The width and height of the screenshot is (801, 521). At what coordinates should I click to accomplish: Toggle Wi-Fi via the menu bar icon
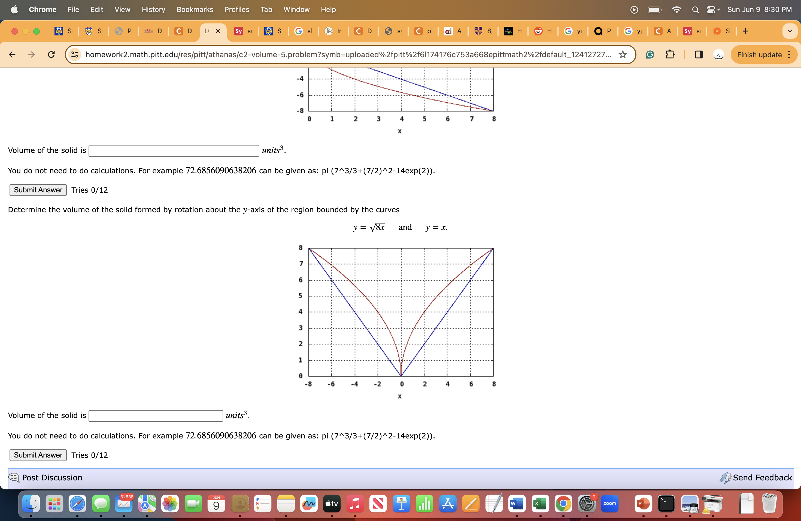676,10
